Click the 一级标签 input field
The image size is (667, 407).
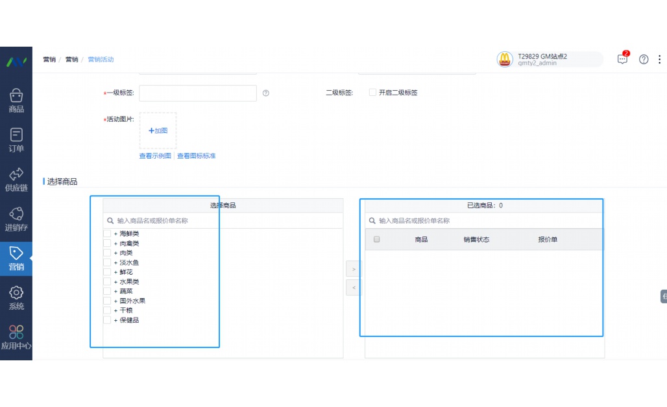[x=197, y=93]
